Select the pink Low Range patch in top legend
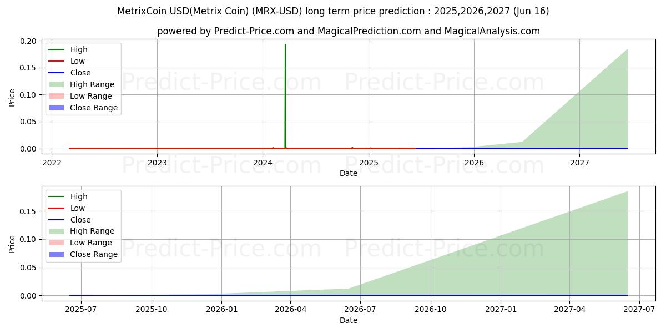 pos(56,96)
